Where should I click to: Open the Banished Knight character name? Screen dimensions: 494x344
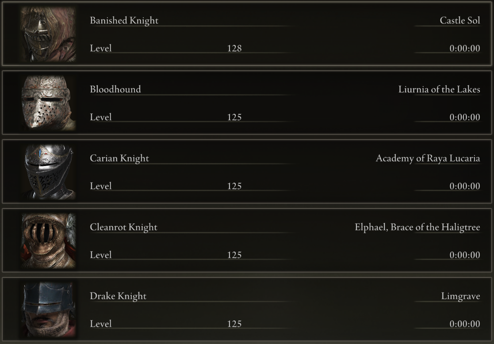point(124,20)
